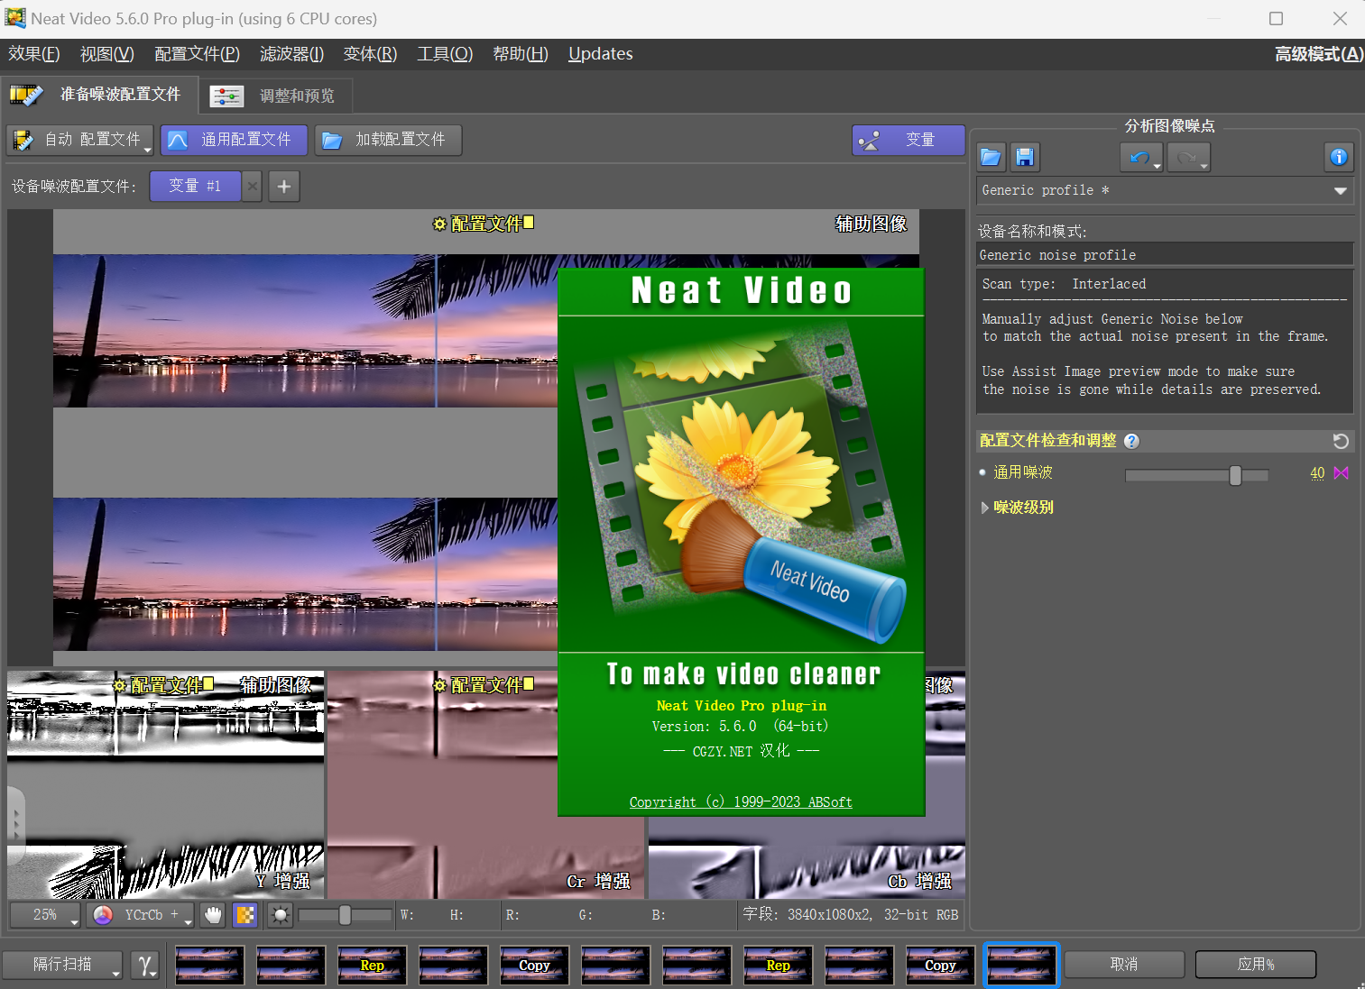Click the Y 增强 channel label

click(x=282, y=881)
